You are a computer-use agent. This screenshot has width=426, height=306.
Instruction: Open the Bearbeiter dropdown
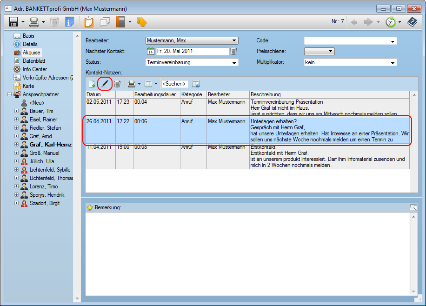[234, 41]
